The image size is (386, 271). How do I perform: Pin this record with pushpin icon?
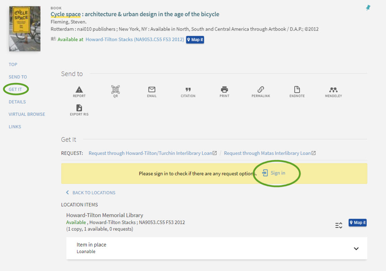click(x=368, y=8)
